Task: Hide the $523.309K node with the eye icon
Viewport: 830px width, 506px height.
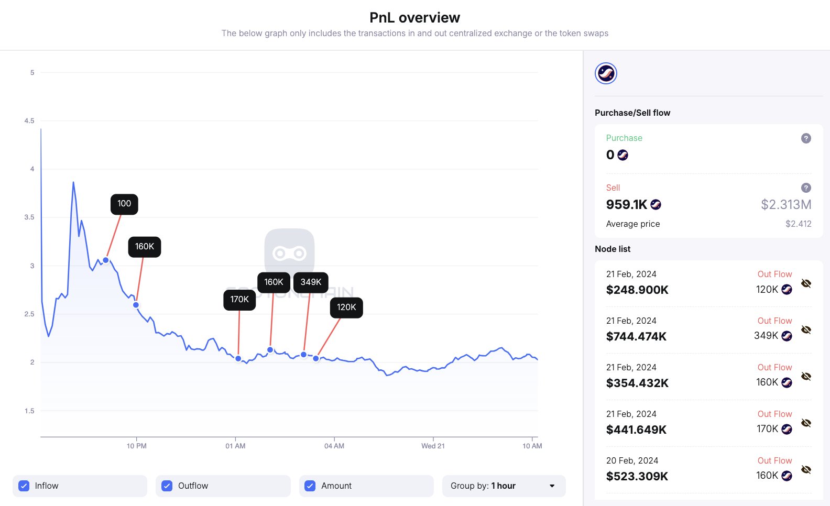Action: [806, 470]
